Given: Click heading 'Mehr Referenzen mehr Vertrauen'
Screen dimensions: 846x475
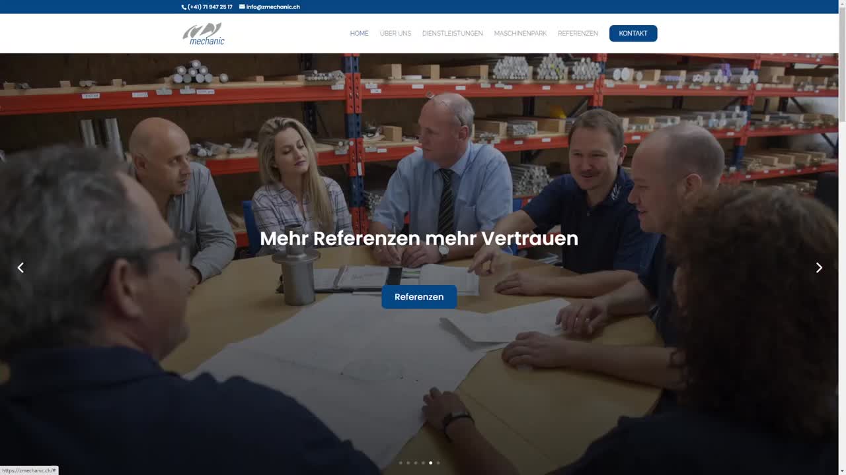Looking at the screenshot, I should 419,238.
